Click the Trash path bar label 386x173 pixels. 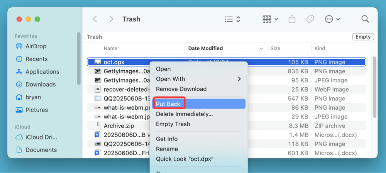(x=95, y=37)
